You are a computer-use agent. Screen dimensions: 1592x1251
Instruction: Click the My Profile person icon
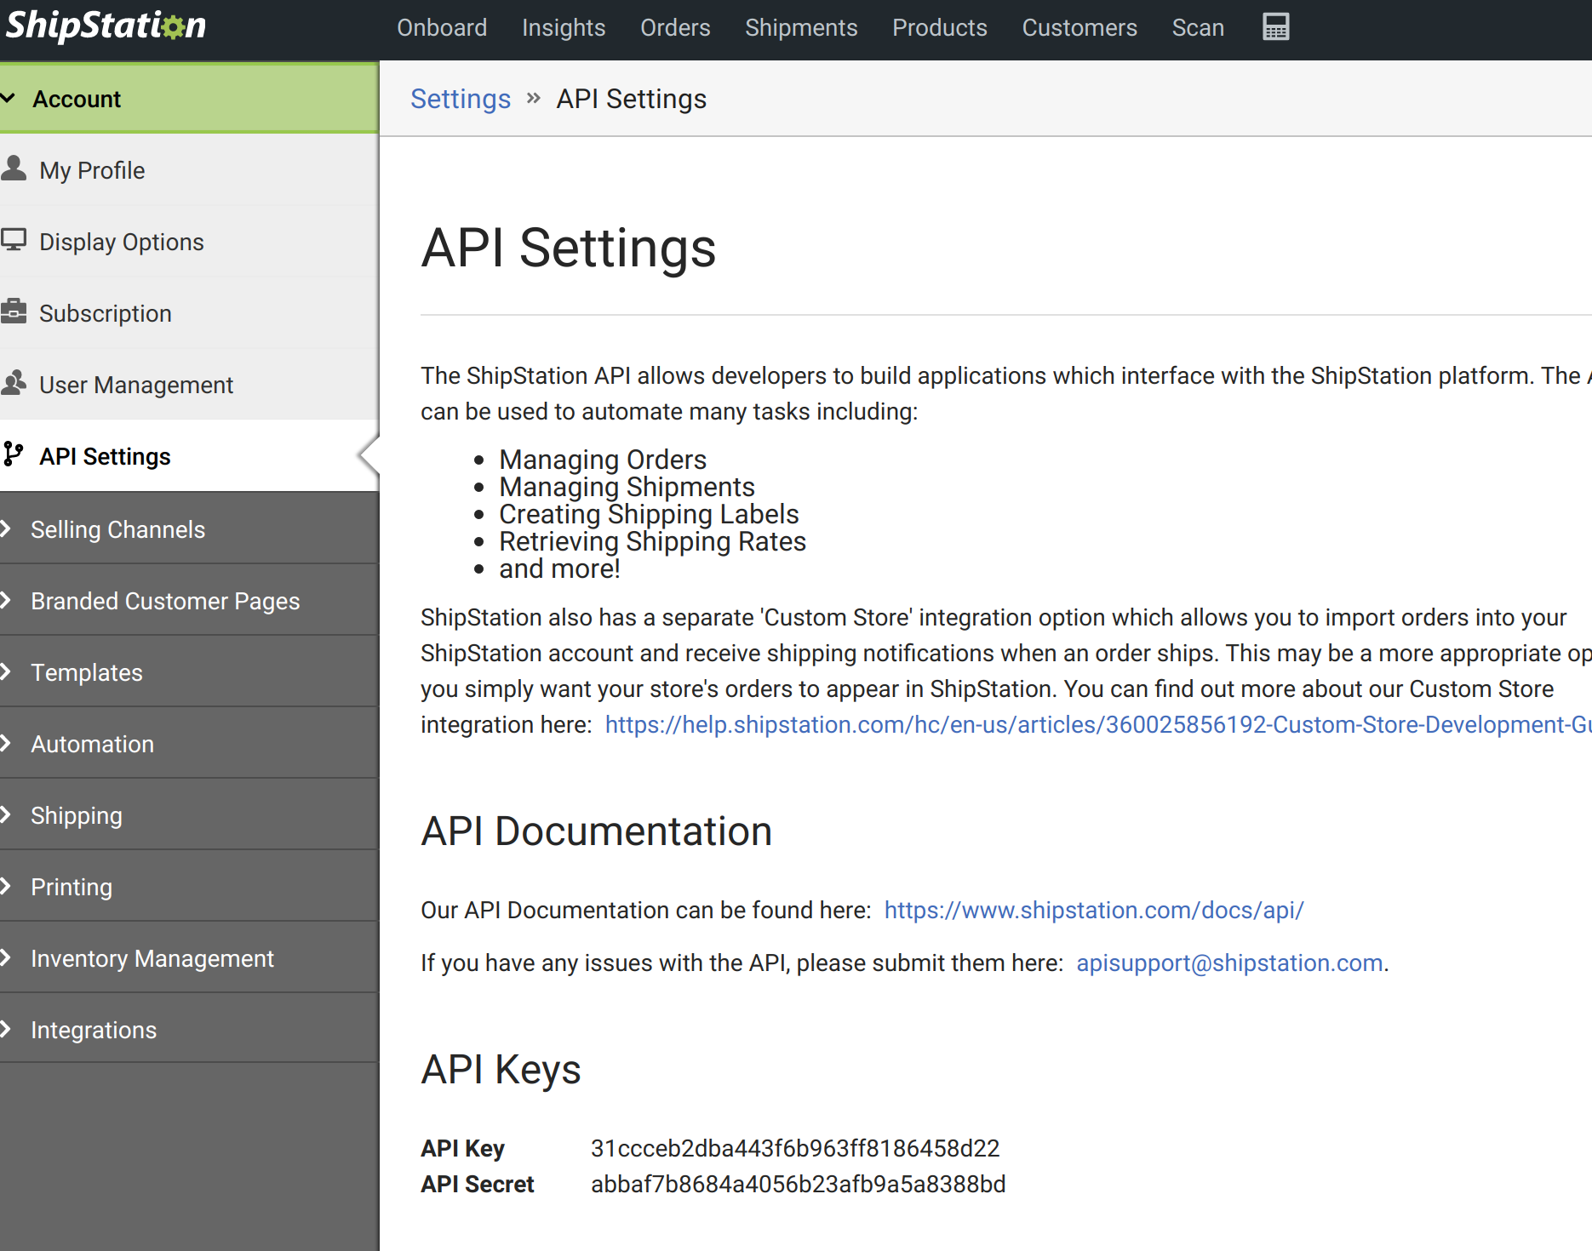pos(14,168)
